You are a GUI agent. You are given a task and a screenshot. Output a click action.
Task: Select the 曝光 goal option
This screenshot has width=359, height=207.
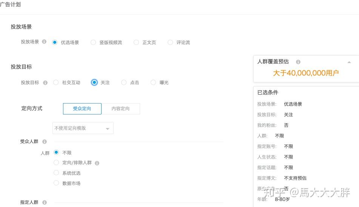pyautogui.click(x=153, y=82)
